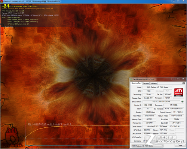Click the GPU-Z title bar application icon

(x=131, y=79)
